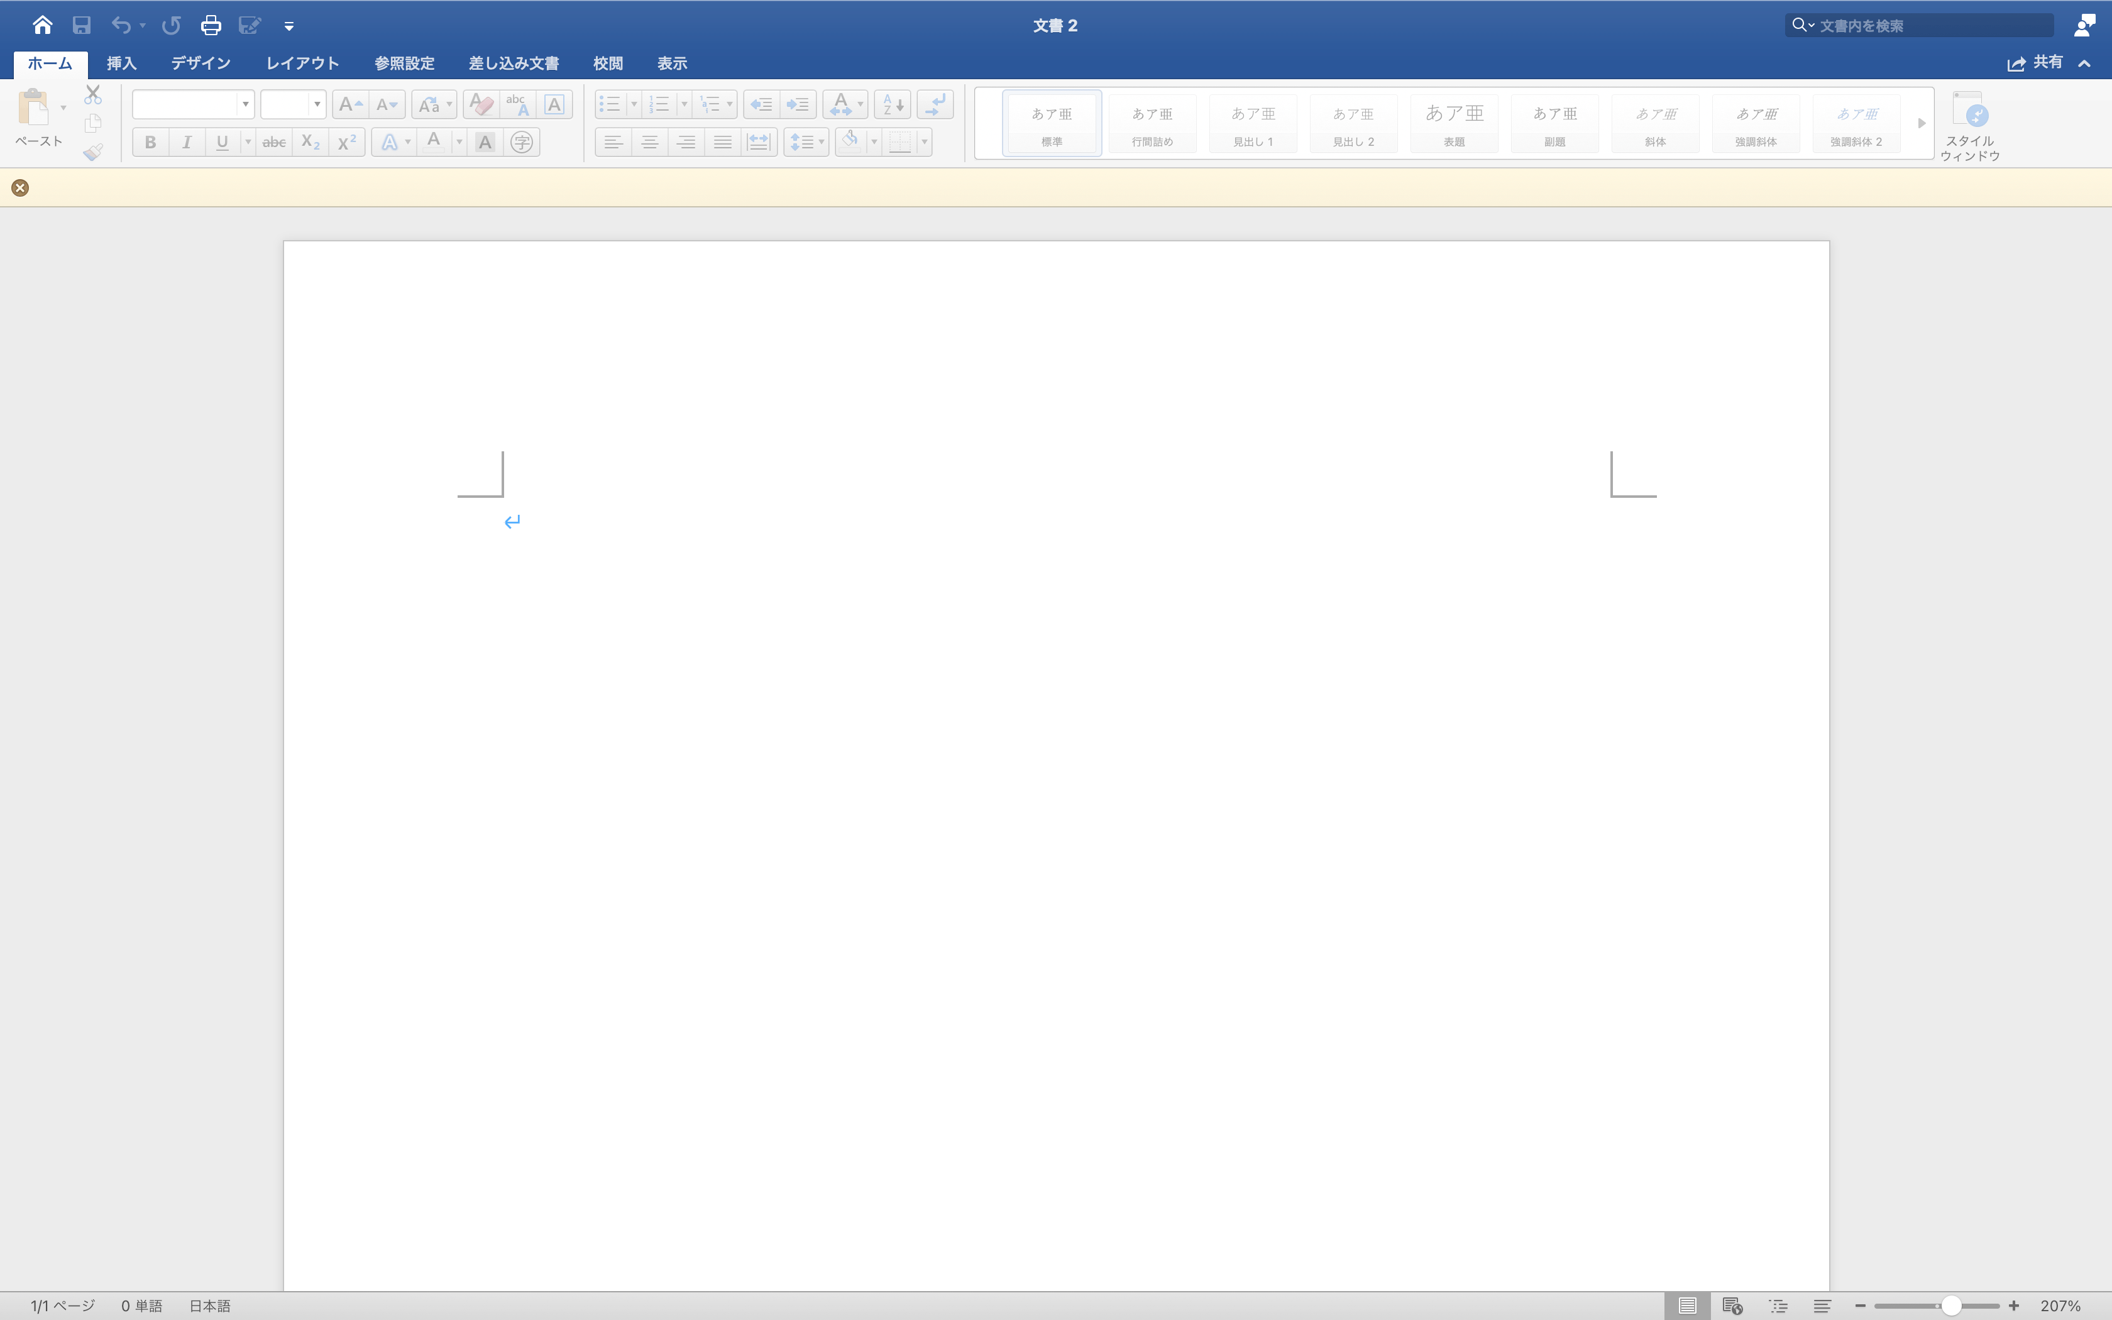Click the 0 単語 word count
The width and height of the screenshot is (2112, 1320).
[141, 1306]
